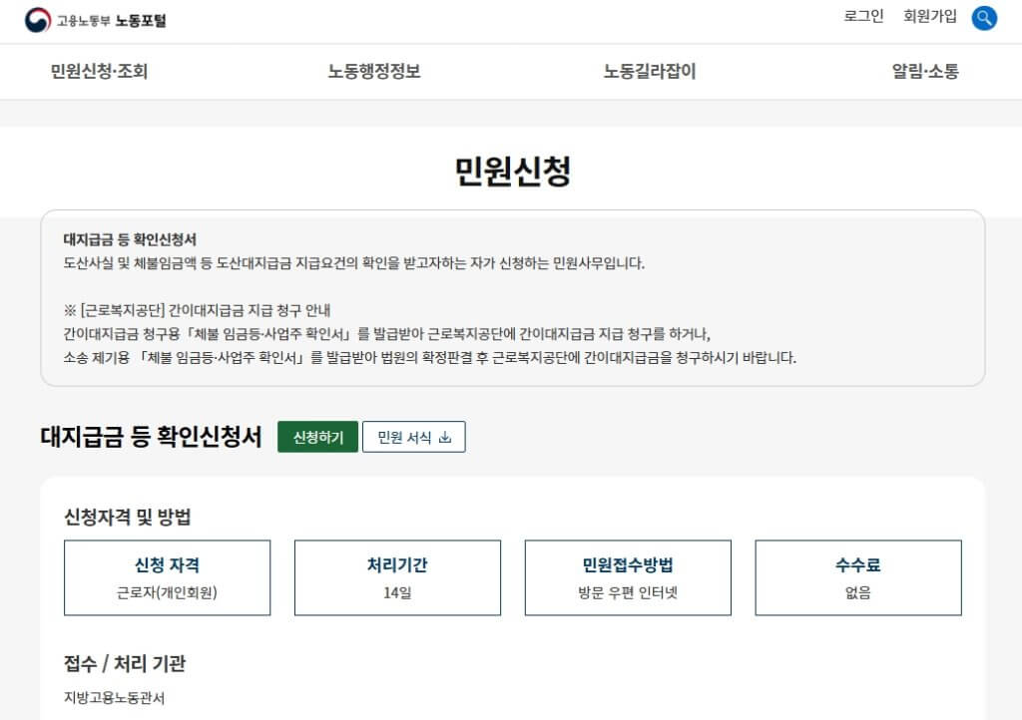The width and height of the screenshot is (1022, 720).
Task: Click the 근로자(개인회원) value
Action: pyautogui.click(x=167, y=592)
